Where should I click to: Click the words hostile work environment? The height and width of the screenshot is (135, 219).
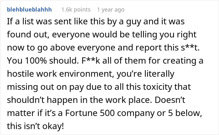pyautogui.click(x=60, y=74)
